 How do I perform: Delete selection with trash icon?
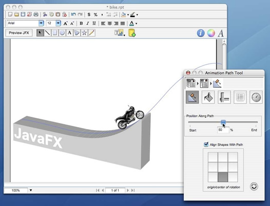click(64, 14)
